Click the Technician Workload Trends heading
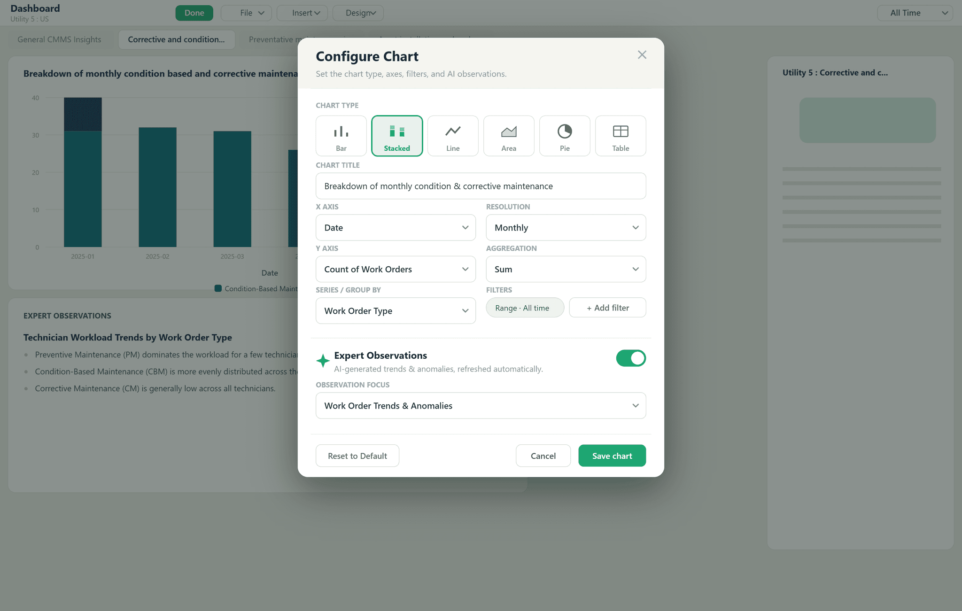 (x=128, y=338)
